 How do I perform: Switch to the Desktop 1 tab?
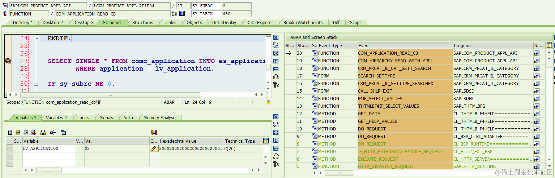23,22
